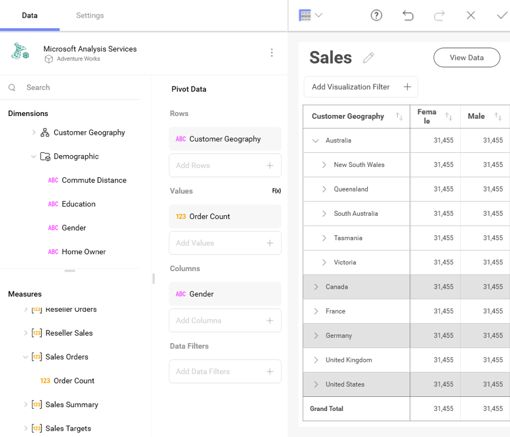Click the View Data button

tap(466, 58)
